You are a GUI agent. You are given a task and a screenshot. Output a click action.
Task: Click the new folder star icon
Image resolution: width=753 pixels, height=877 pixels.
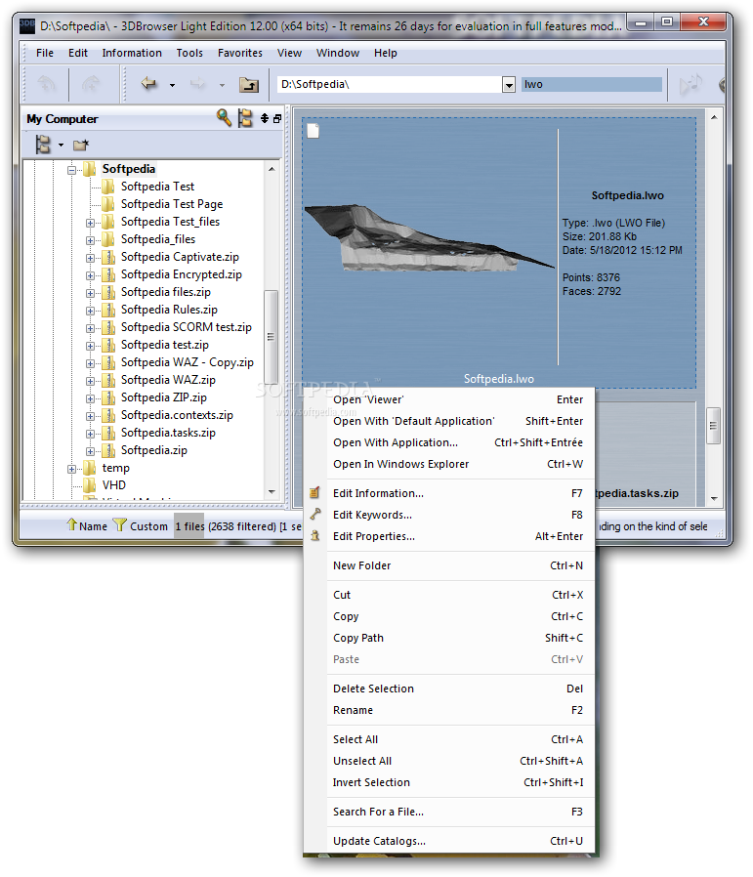click(81, 145)
